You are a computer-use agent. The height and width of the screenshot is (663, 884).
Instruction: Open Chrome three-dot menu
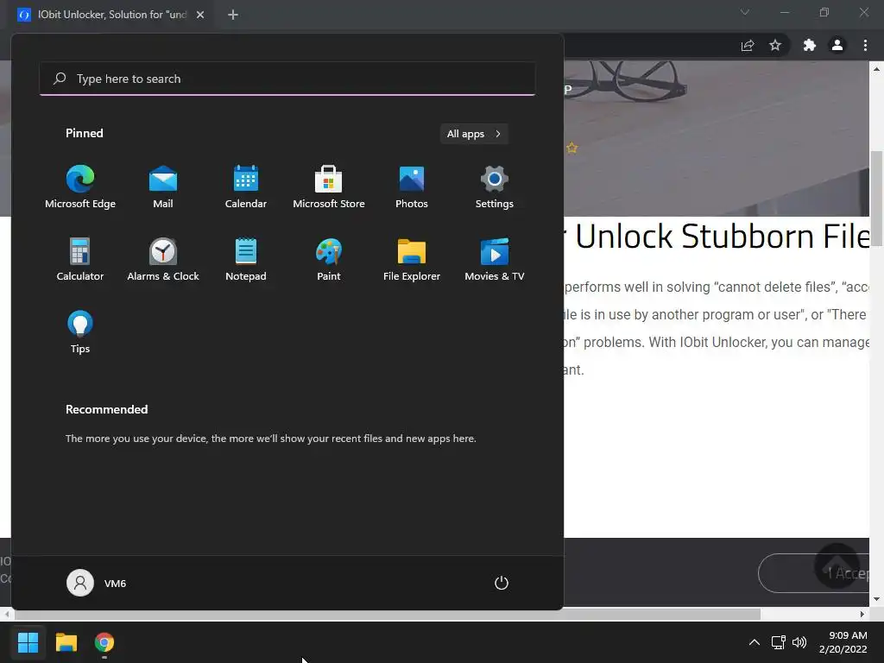pos(865,45)
